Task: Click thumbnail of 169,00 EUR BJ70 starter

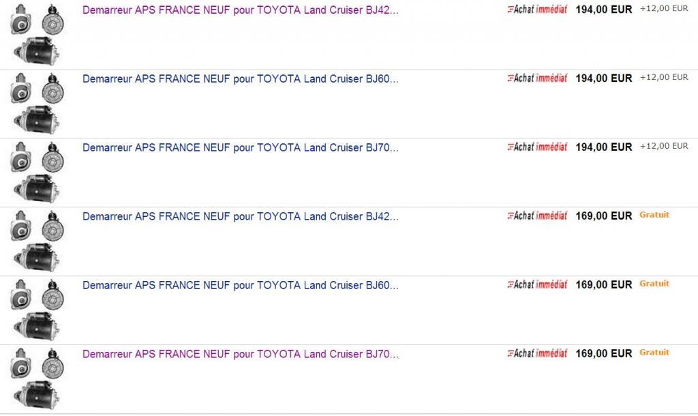Action: pyautogui.click(x=37, y=378)
